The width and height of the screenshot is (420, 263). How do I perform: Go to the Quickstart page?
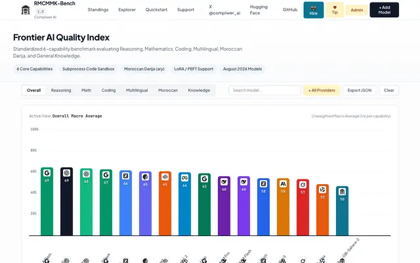pyautogui.click(x=156, y=10)
